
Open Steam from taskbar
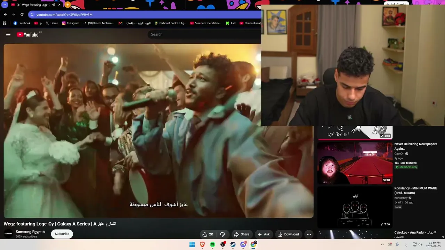[x=233, y=244]
